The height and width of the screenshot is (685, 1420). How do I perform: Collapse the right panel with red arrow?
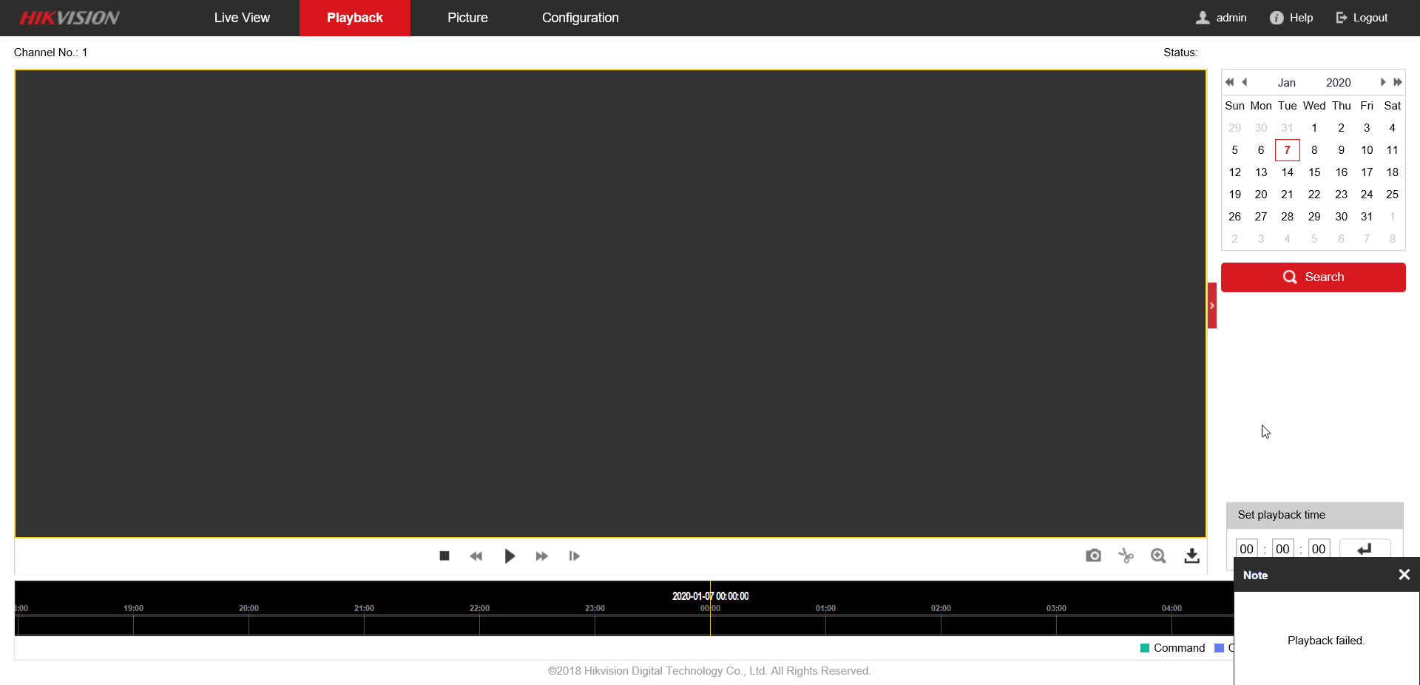coord(1211,306)
